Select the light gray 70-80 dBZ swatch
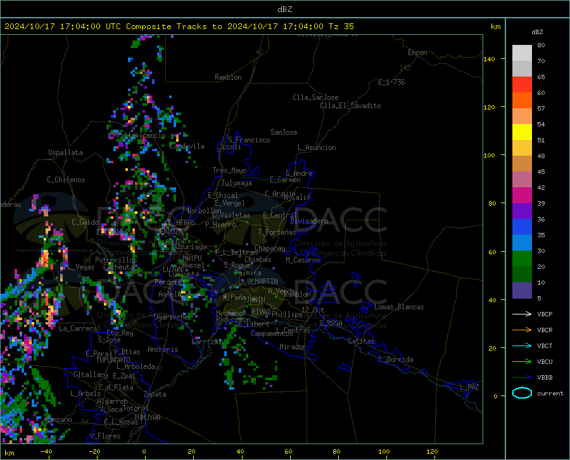The image size is (570, 460). pyautogui.click(x=522, y=53)
